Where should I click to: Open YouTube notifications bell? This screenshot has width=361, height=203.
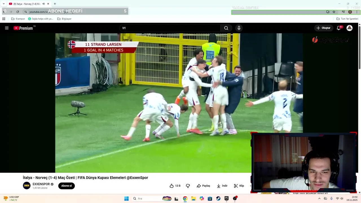pos(339,28)
